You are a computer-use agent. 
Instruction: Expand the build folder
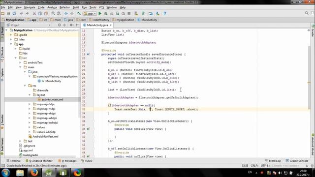tap(16, 49)
